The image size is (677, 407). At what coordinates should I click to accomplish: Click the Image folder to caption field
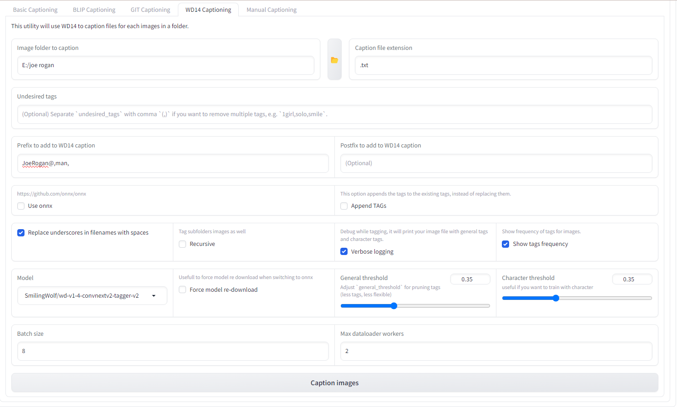tap(166, 65)
